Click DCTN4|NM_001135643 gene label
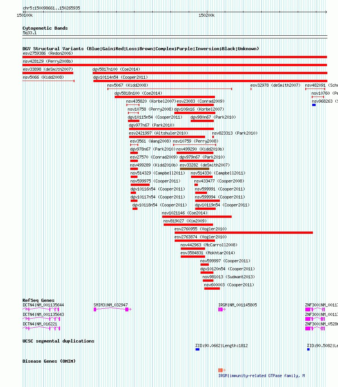The image size is (338, 387). coord(43,314)
